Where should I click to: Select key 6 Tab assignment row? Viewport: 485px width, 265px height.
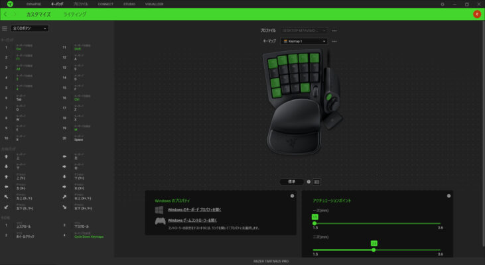(x=29, y=98)
